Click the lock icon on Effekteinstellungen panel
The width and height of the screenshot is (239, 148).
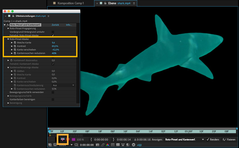click(x=13, y=16)
